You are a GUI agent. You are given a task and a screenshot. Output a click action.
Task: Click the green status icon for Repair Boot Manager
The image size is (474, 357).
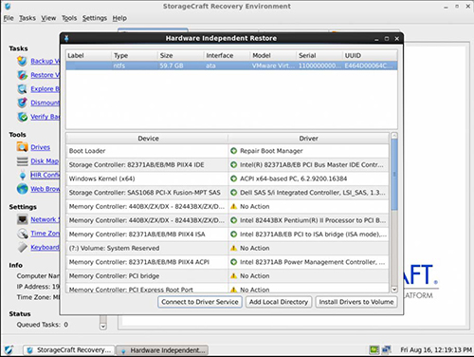tap(233, 151)
